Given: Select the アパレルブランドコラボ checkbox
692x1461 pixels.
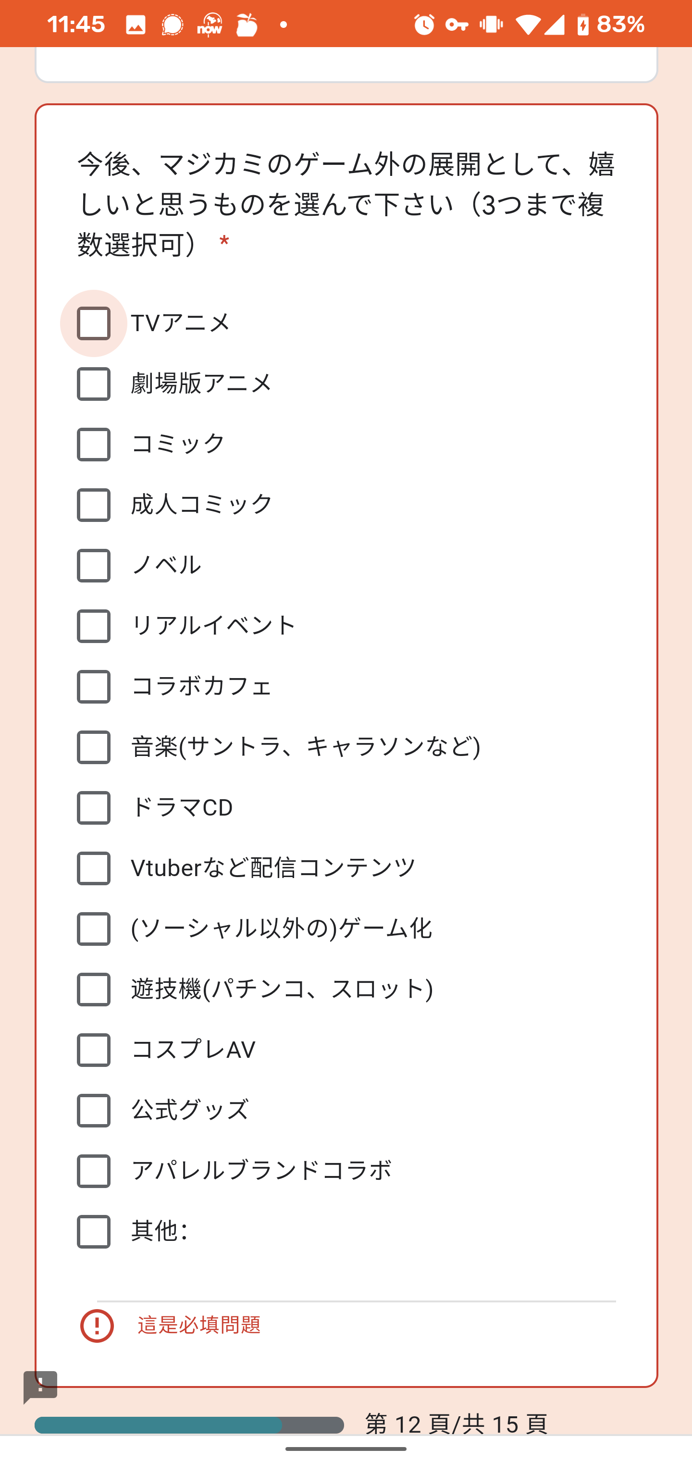Looking at the screenshot, I should tap(94, 1171).
